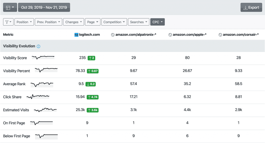Screen dimensions: 265x143
Task: Expand the Position filter dropdown
Action: 24,22
